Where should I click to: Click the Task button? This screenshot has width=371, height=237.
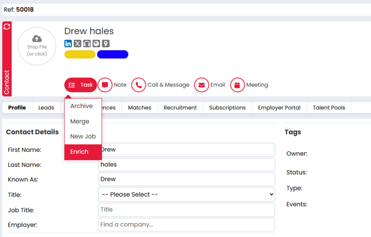click(81, 85)
